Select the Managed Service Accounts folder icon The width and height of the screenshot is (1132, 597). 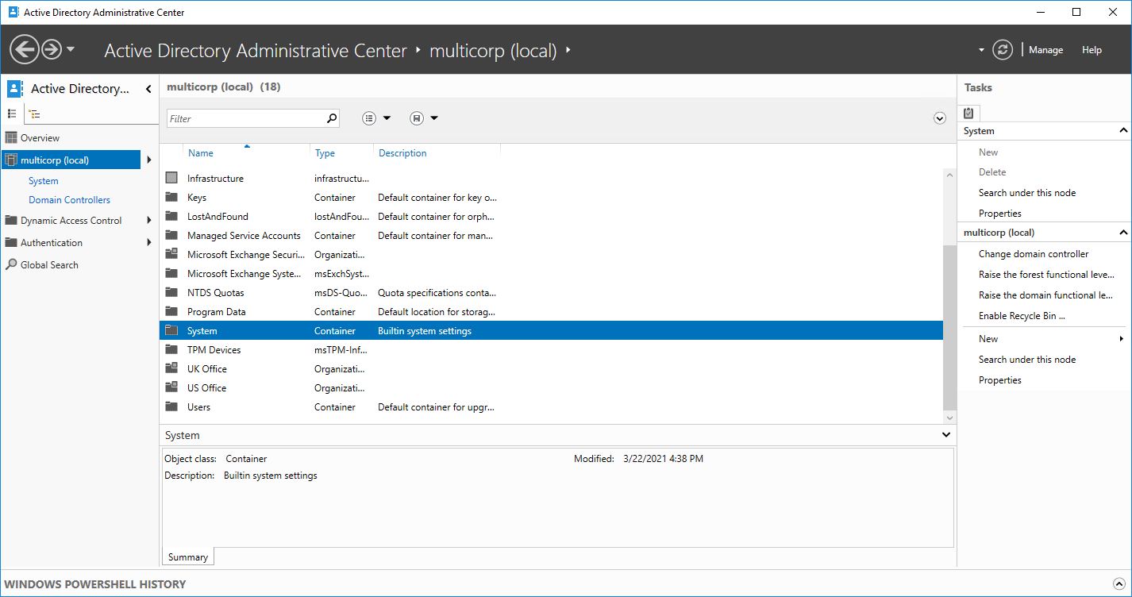pyautogui.click(x=171, y=235)
